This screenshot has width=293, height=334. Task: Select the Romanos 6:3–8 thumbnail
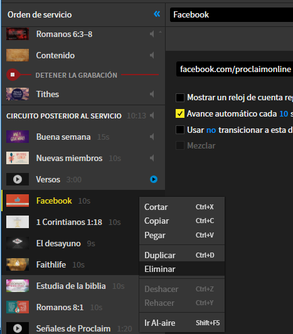pos(18,34)
